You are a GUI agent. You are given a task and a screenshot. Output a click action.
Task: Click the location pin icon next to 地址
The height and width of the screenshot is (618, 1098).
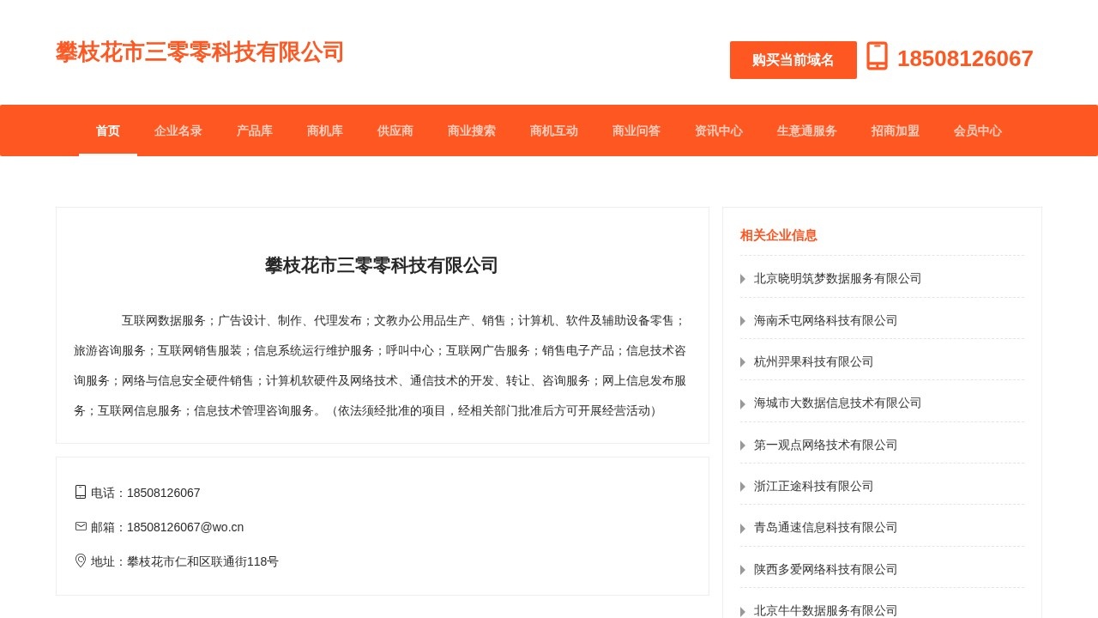point(80,560)
